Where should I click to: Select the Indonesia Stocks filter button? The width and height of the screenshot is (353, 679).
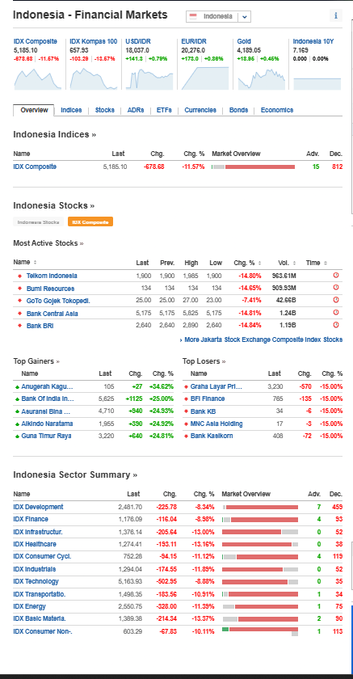[x=38, y=221]
